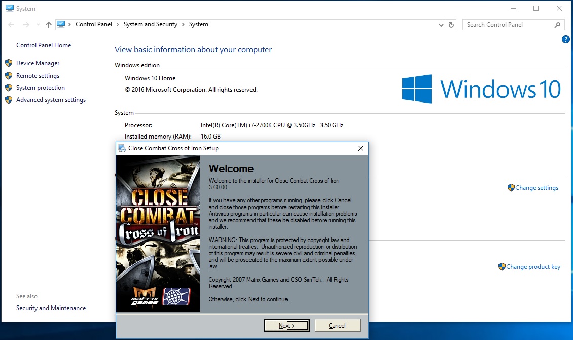Click the System window title icon

pos(10,8)
